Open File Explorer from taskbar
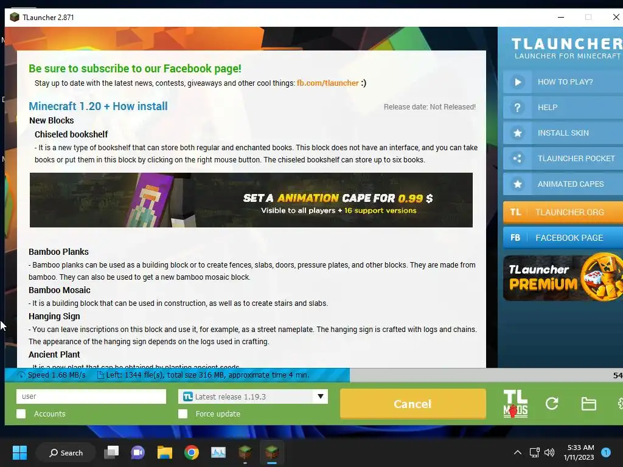This screenshot has height=467, width=623. (164, 452)
